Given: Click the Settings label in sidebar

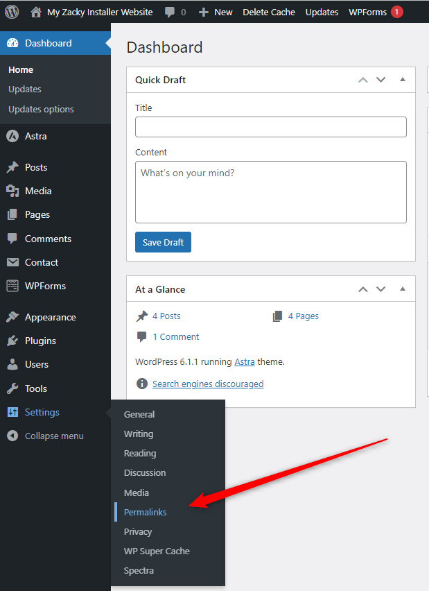Looking at the screenshot, I should [x=42, y=412].
